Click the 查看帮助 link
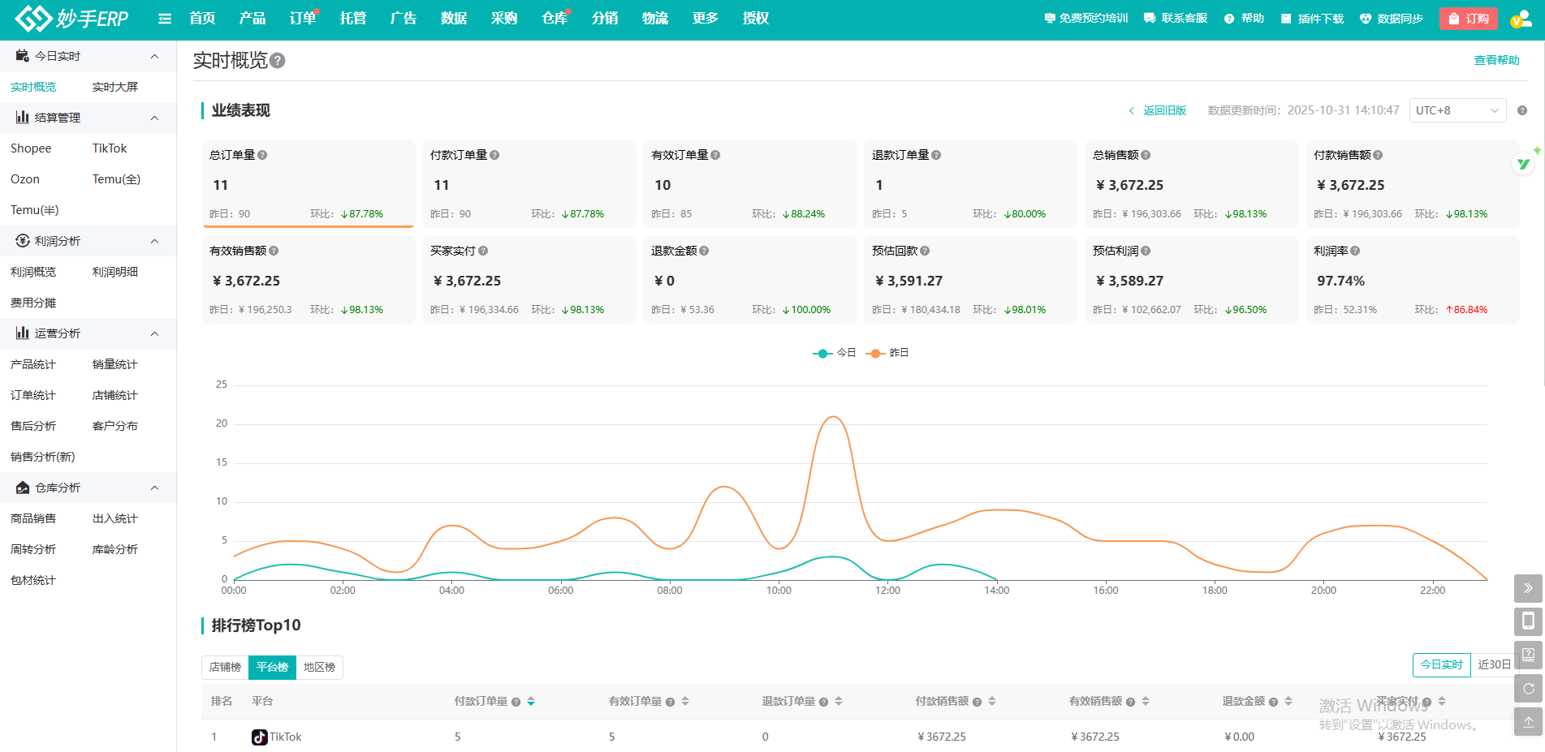Screen dimensions: 1545x752 (x=1496, y=60)
